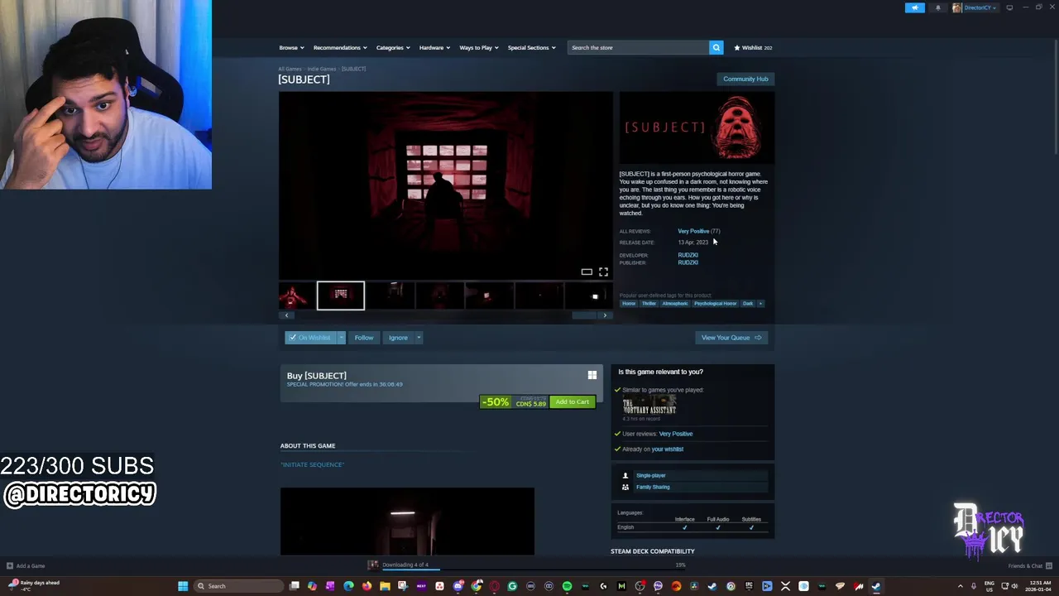Open the Ways to Play menu
The height and width of the screenshot is (596, 1059).
pos(479,47)
